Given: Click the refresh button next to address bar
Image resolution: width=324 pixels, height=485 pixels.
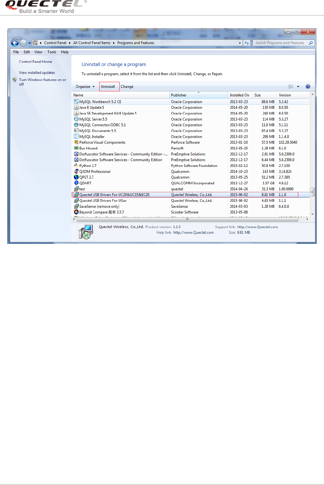Looking at the screenshot, I should (247, 43).
